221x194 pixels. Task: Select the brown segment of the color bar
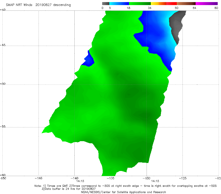point(186,4)
